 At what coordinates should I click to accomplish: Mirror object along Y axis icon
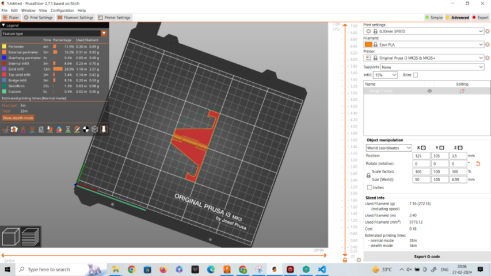click(441, 148)
